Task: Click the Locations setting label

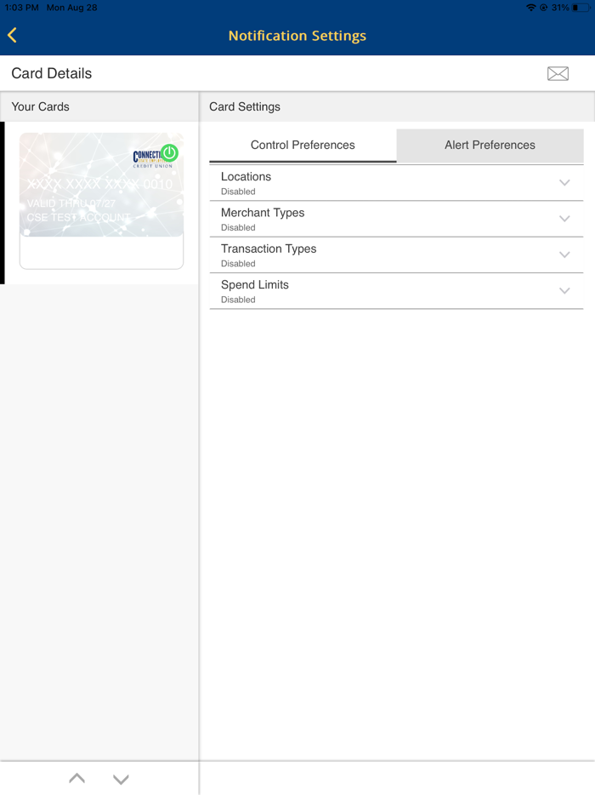Action: coord(246,176)
